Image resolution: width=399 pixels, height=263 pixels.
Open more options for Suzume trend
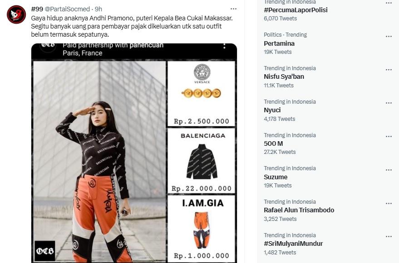[389, 170]
